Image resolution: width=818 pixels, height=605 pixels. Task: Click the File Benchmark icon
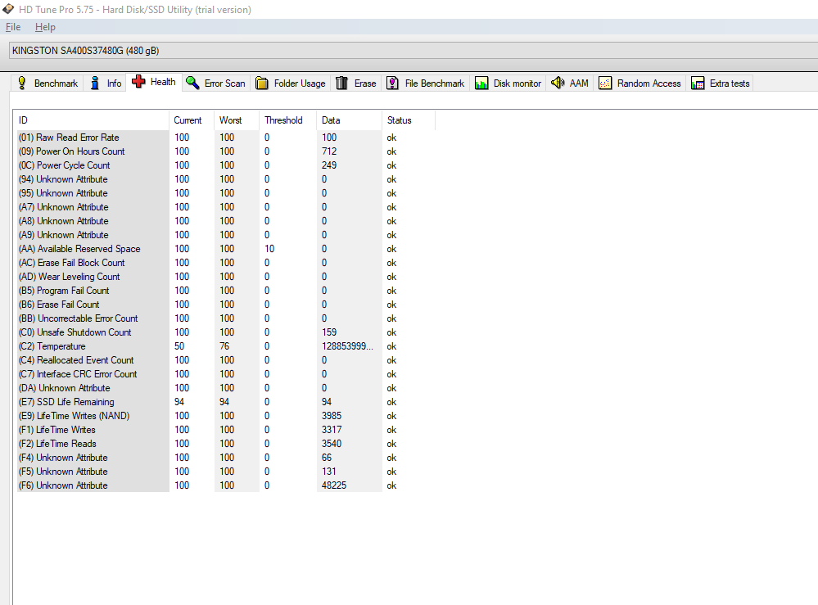392,83
